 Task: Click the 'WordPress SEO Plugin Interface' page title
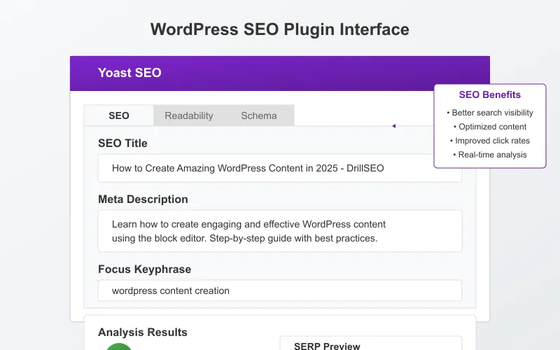[279, 29]
